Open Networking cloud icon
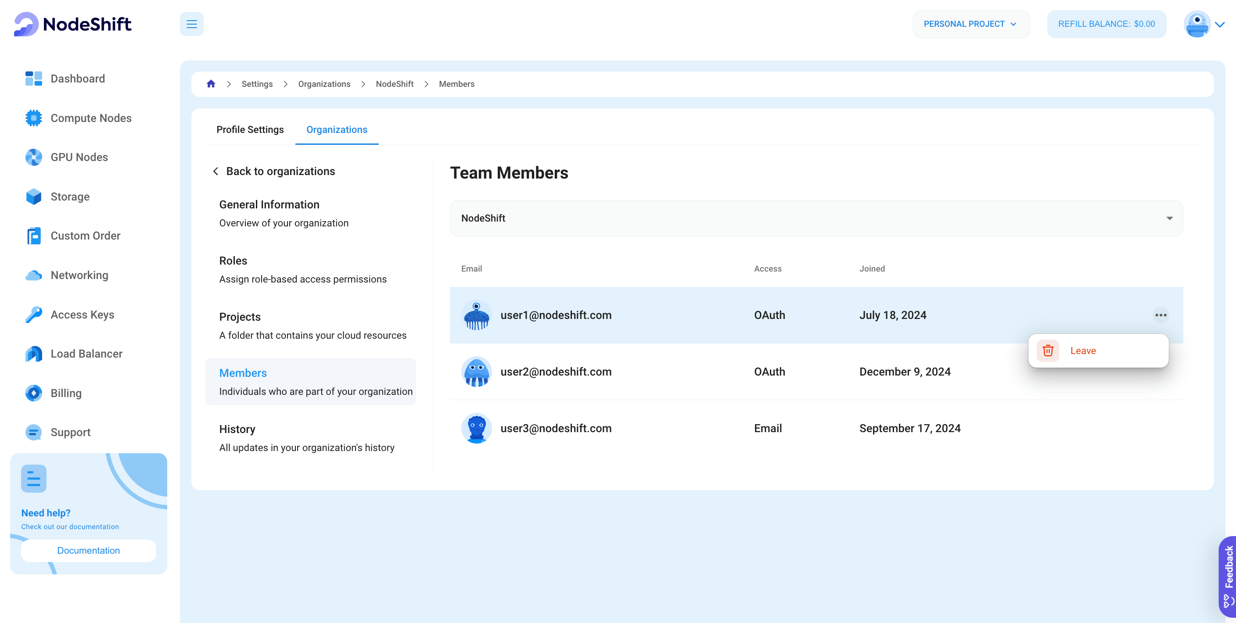Screen dimensions: 1236x623 (34, 275)
